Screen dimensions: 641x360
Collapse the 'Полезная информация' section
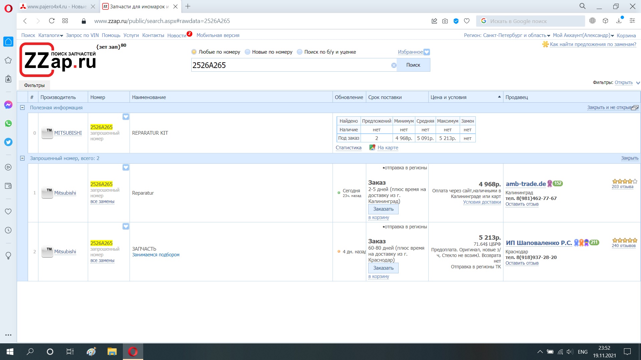pos(22,108)
